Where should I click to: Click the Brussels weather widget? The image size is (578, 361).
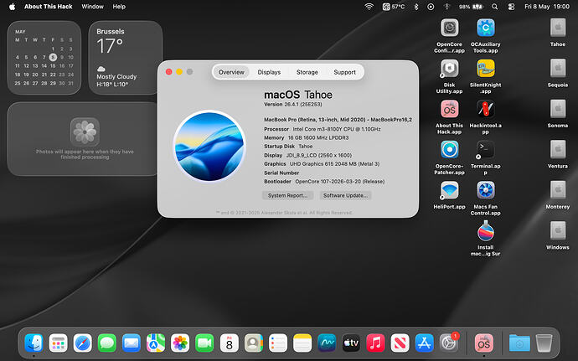[126, 58]
